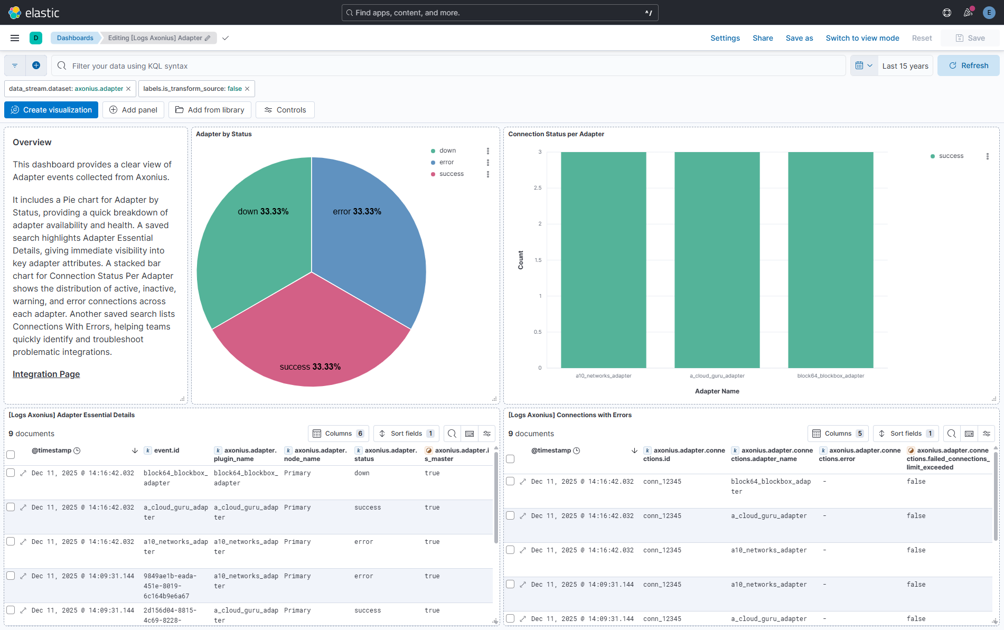Open the newsfeed notifications icon
The image size is (1004, 630).
point(968,13)
